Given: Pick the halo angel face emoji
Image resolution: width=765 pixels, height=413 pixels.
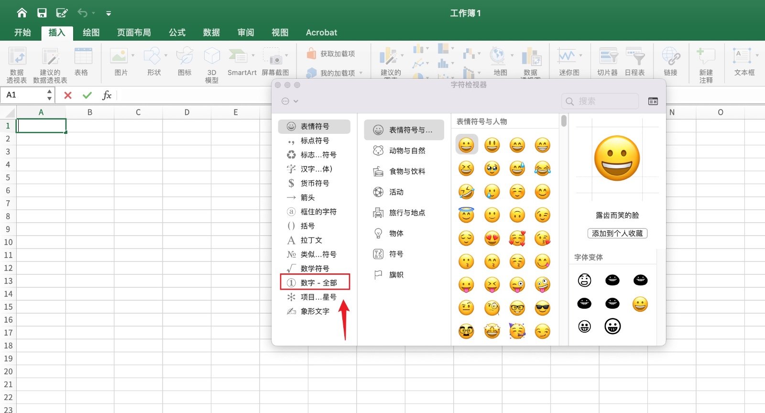Looking at the screenshot, I should [466, 215].
